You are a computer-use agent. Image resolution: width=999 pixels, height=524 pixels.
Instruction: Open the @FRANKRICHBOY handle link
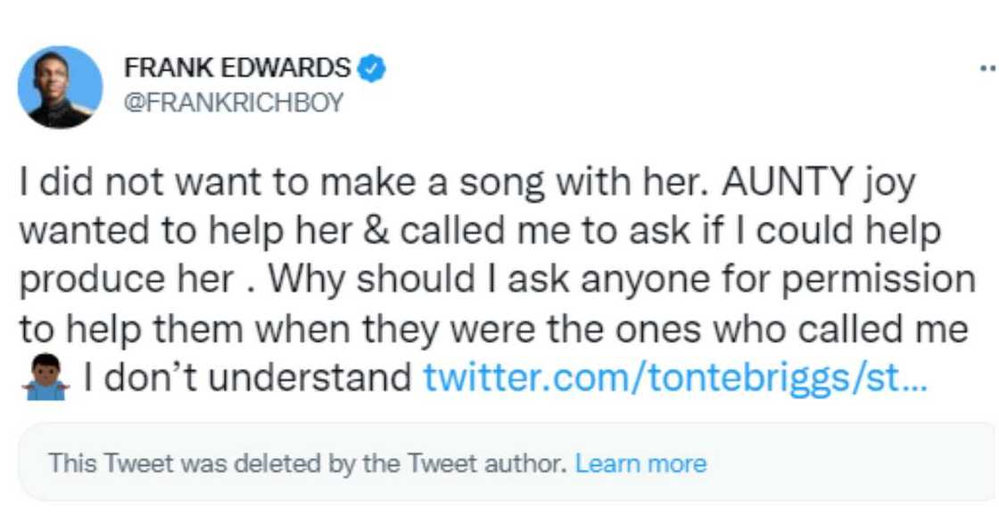coord(234,102)
